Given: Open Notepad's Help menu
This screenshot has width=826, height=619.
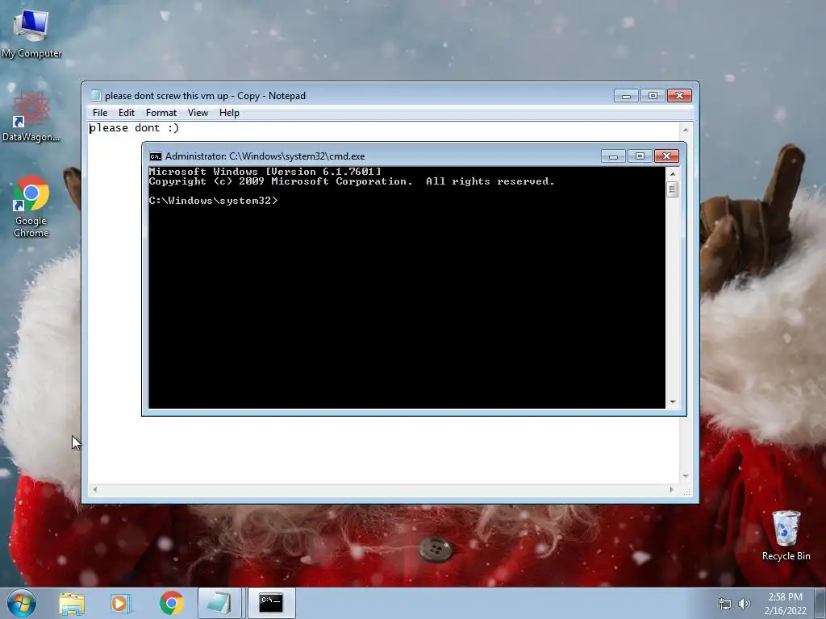Looking at the screenshot, I should pos(229,113).
